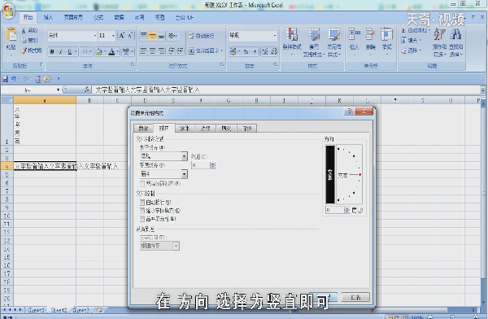This screenshot has width=488, height=319.
Task: Adjust the indent spinner arrows
Action: pos(213,165)
